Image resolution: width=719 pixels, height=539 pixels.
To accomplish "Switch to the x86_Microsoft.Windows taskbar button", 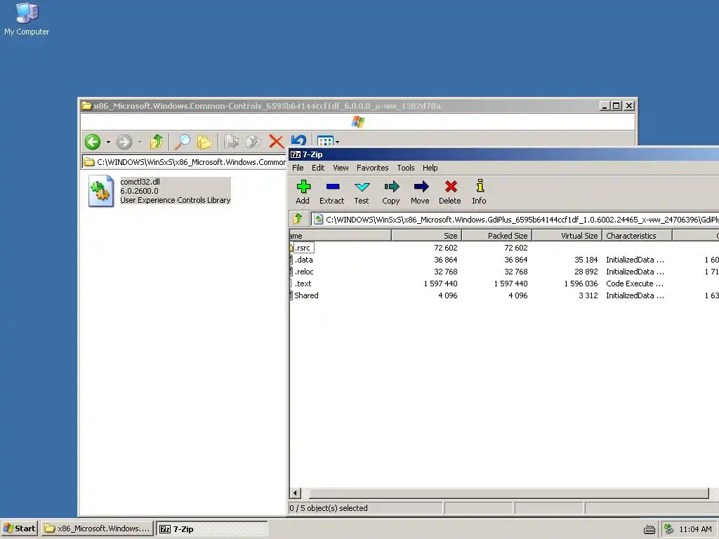I will tap(98, 528).
